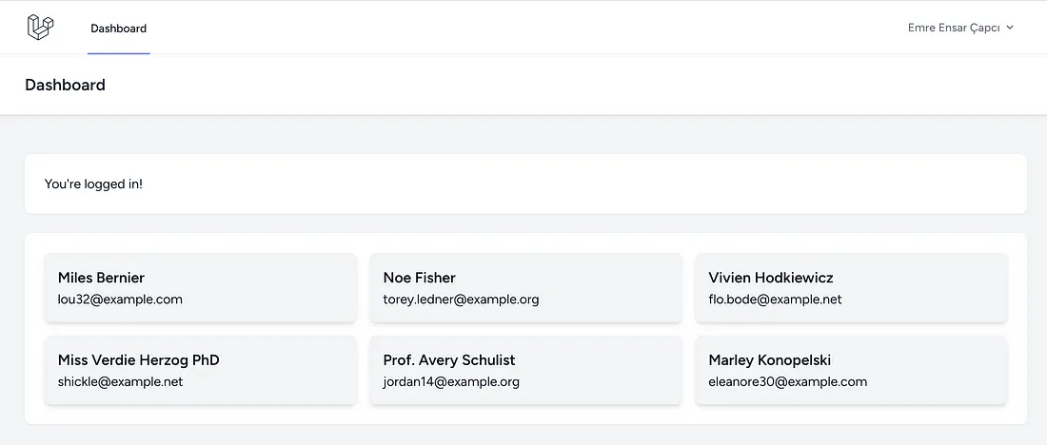The width and height of the screenshot is (1047, 445).
Task: Select the name Noe Fisher
Action: 419,278
